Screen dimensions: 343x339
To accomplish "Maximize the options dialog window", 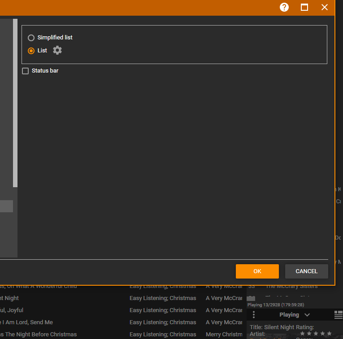I will (304, 7).
